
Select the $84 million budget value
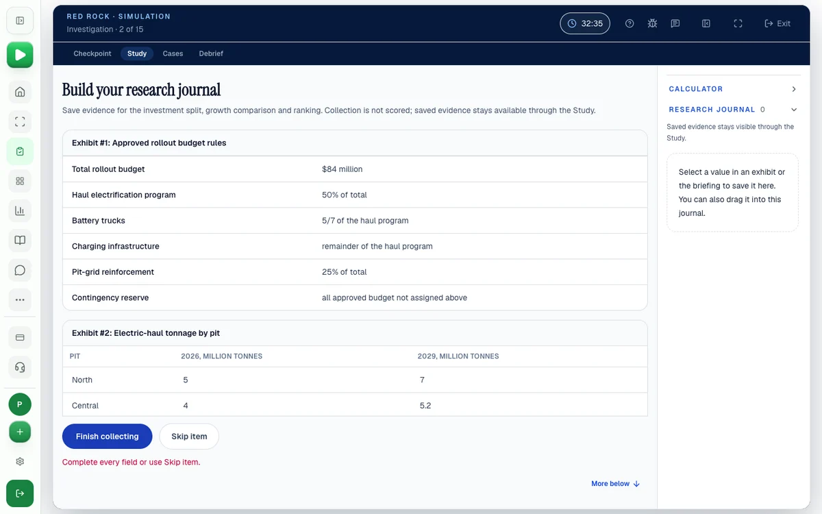coord(342,169)
